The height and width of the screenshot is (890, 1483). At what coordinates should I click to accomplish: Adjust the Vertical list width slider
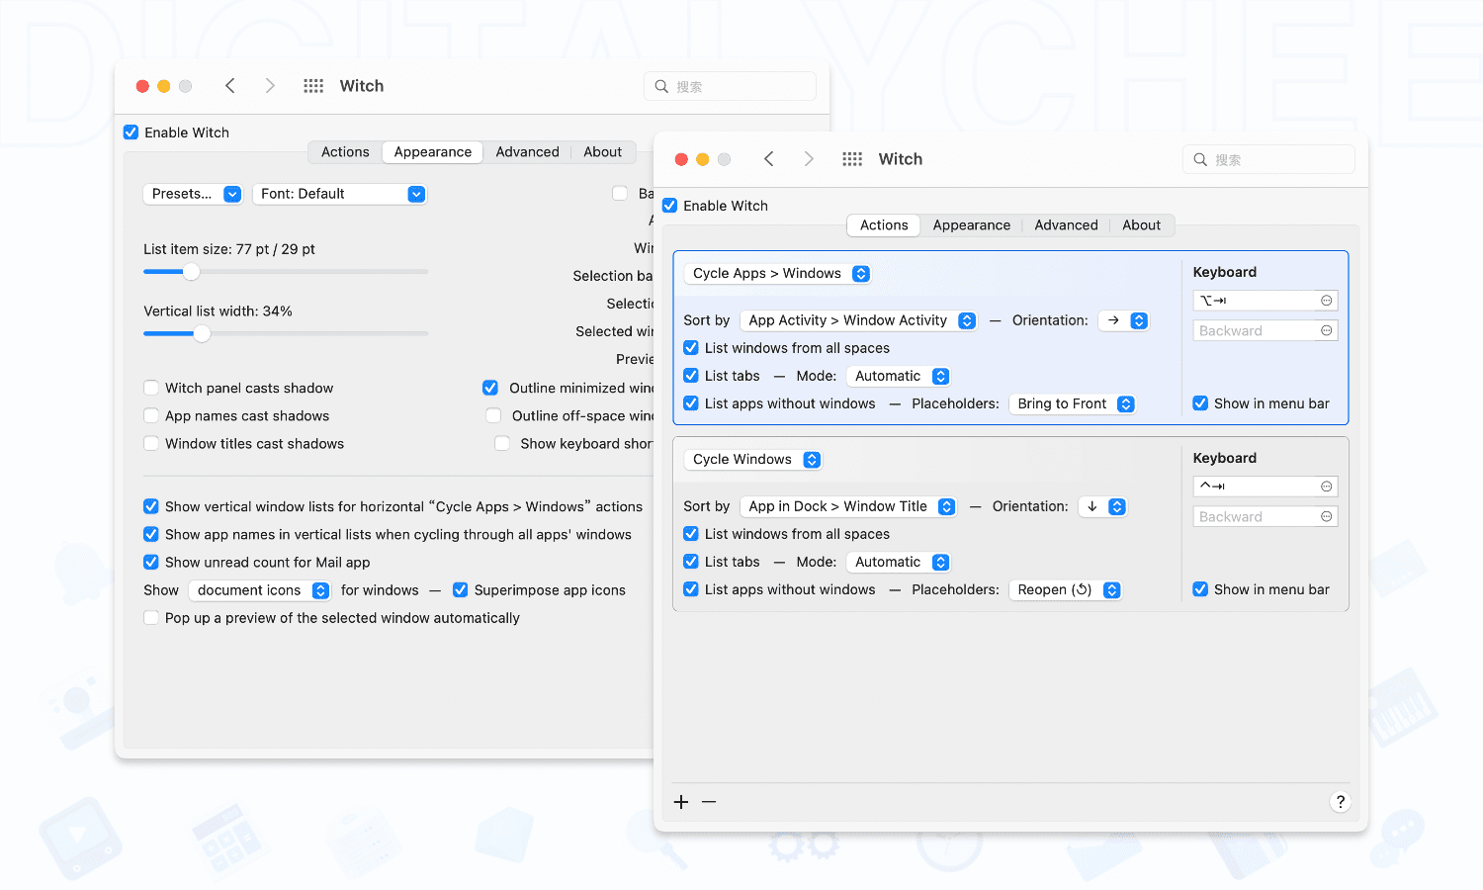(202, 333)
